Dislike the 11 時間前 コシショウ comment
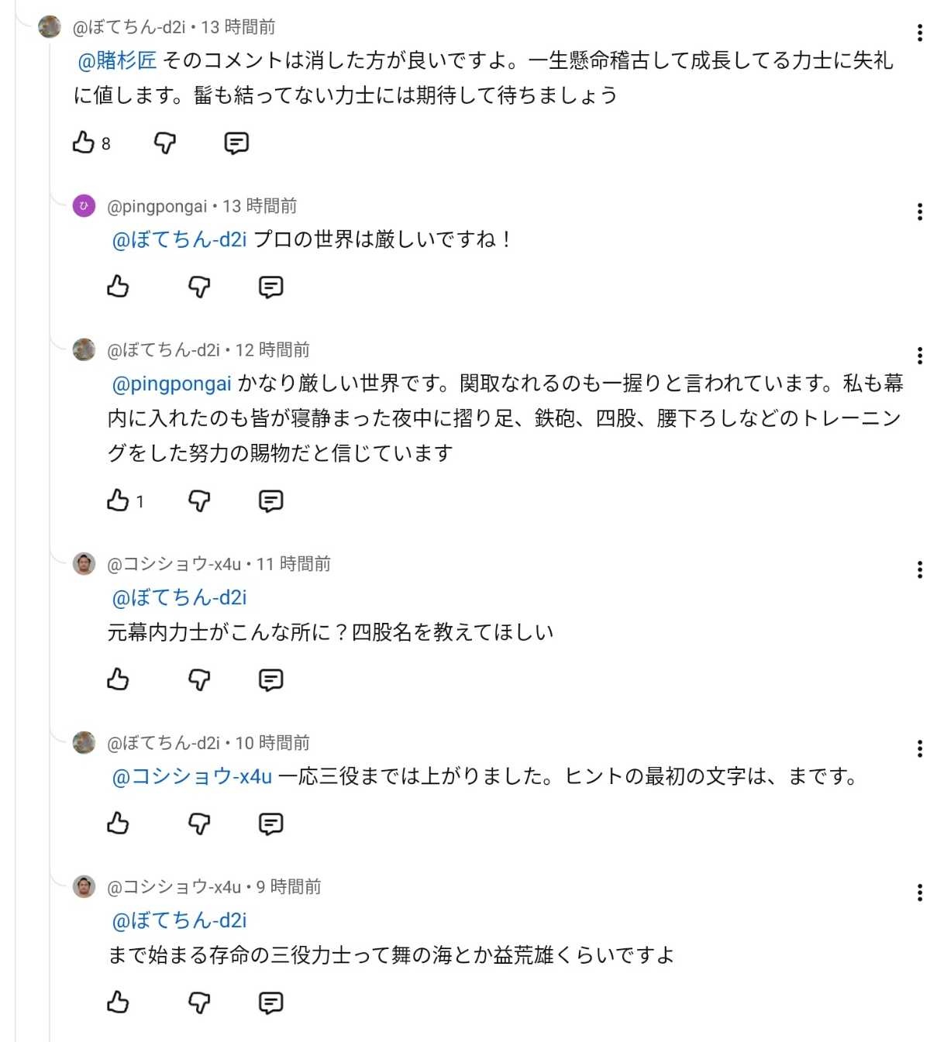The width and height of the screenshot is (930, 1042). tap(199, 679)
